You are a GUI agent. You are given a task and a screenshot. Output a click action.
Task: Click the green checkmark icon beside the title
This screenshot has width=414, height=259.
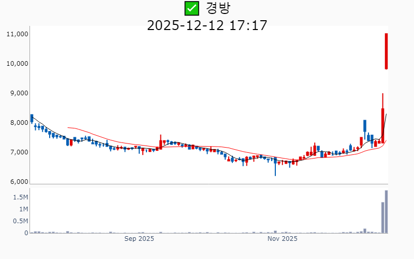[x=191, y=8]
